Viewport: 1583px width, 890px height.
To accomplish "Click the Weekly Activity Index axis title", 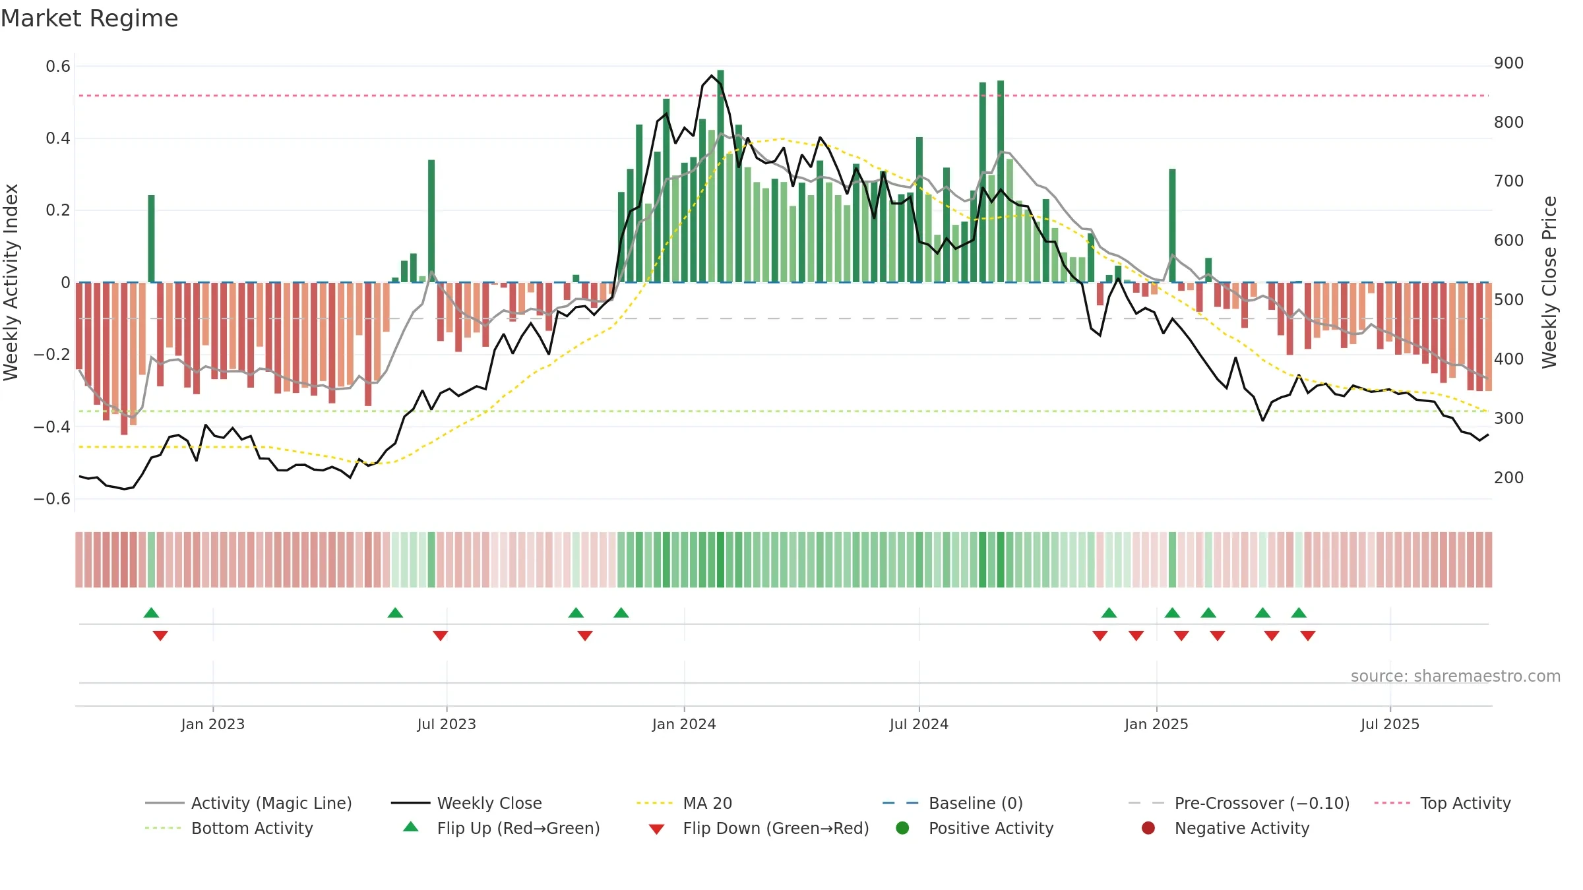I will click(11, 282).
